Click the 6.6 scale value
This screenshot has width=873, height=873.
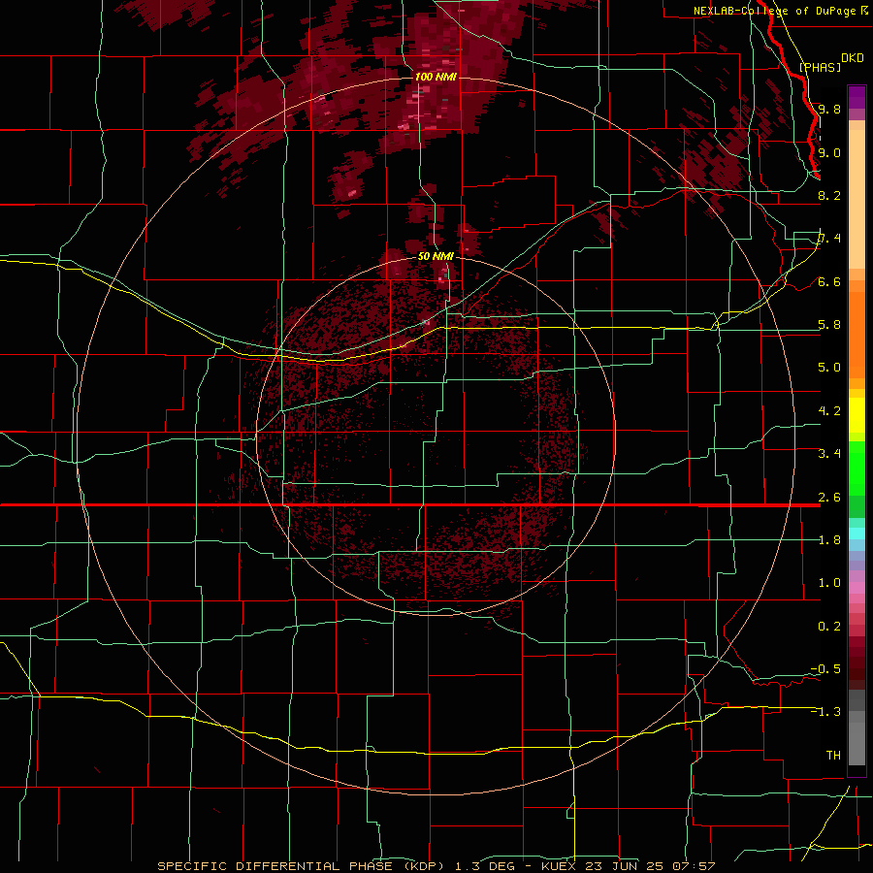click(829, 281)
